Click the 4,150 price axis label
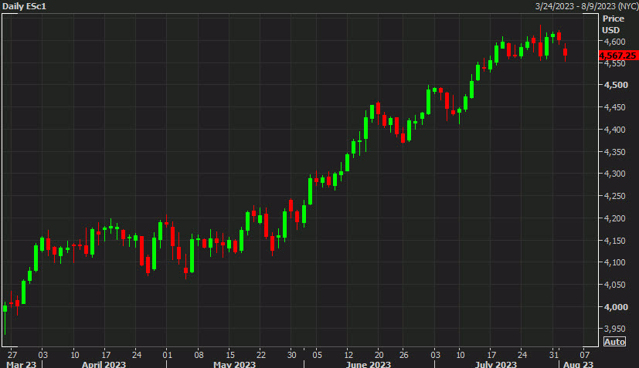 [x=614, y=241]
